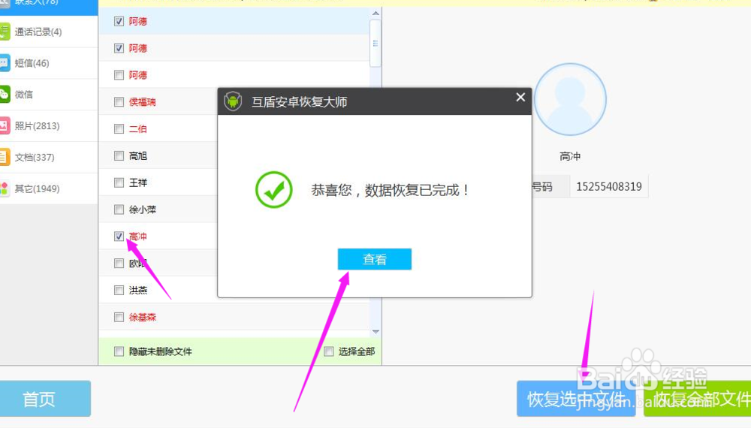
Task: Click the pink photos icon
Action: (5, 126)
